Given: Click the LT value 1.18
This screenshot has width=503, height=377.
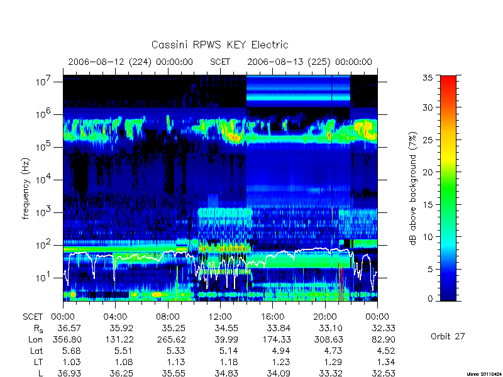Looking at the screenshot, I should click(229, 362).
